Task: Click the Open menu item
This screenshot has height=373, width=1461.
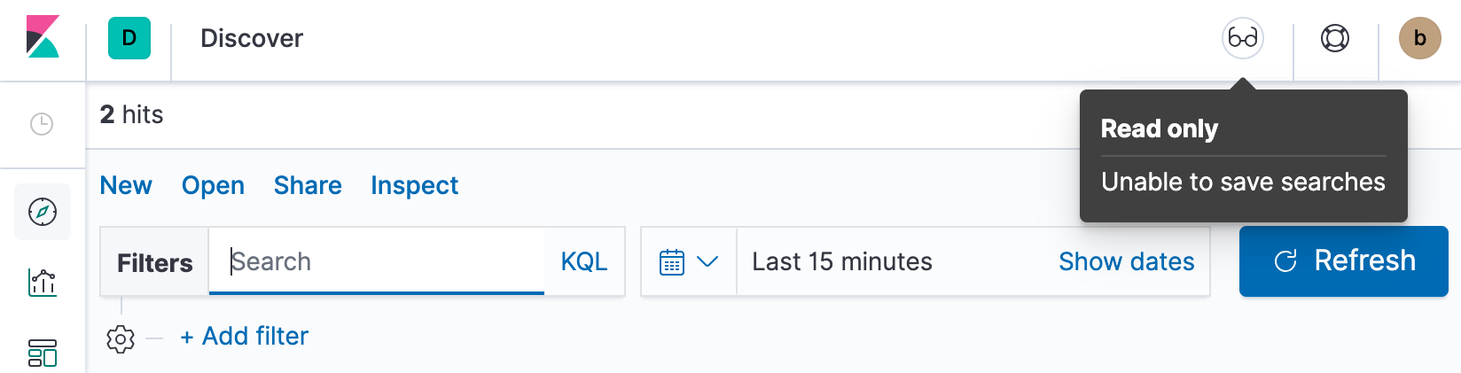Action: [x=213, y=185]
